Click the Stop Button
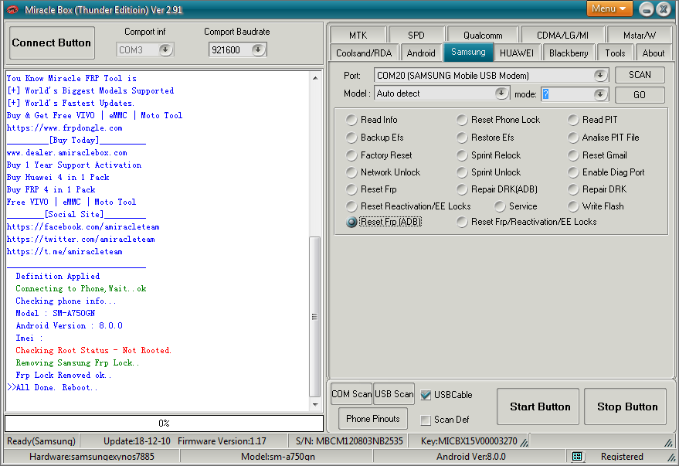 tap(625, 406)
